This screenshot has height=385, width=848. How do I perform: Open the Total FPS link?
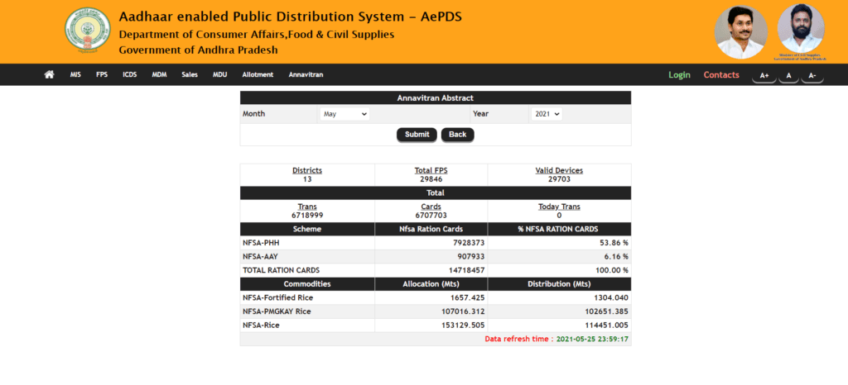click(431, 170)
